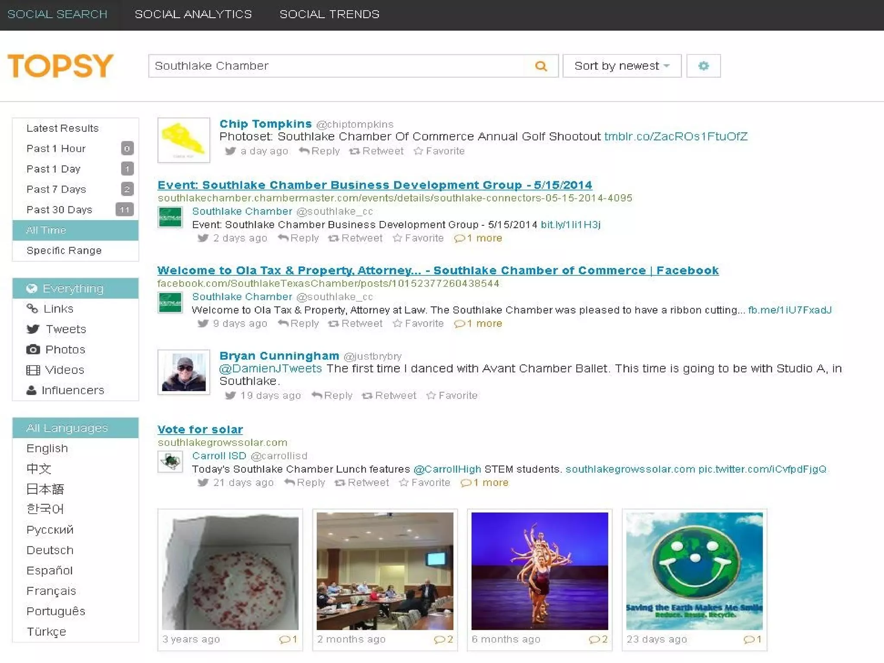
Task: Choose English language filter
Action: tap(47, 448)
